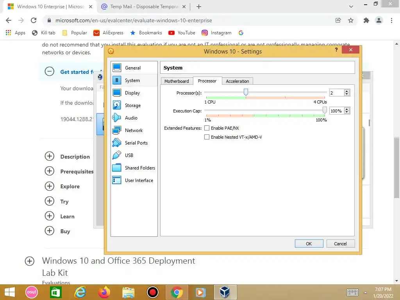The image size is (400, 300).
Task: Open Chrome tab search dropdown arrow
Action: (x=351, y=7)
